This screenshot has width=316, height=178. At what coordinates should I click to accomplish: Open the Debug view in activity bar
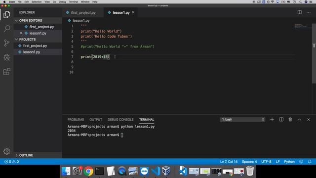click(x=6, y=57)
